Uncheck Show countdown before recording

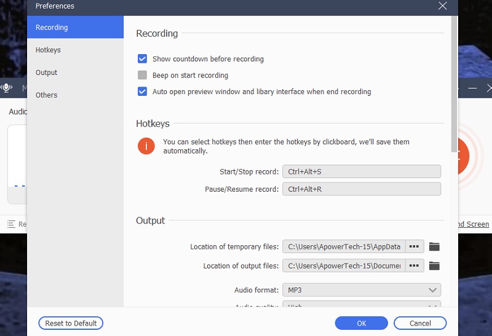click(x=142, y=58)
